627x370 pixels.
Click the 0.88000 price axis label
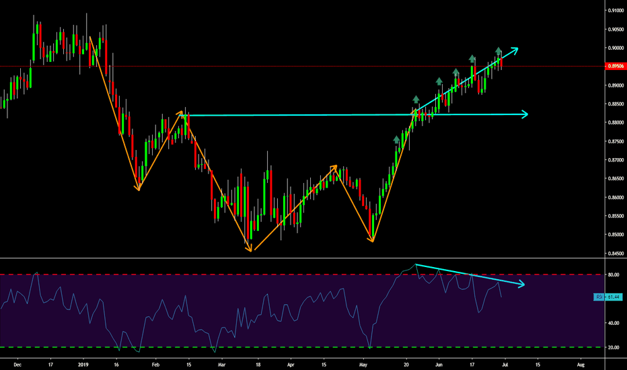(616, 122)
